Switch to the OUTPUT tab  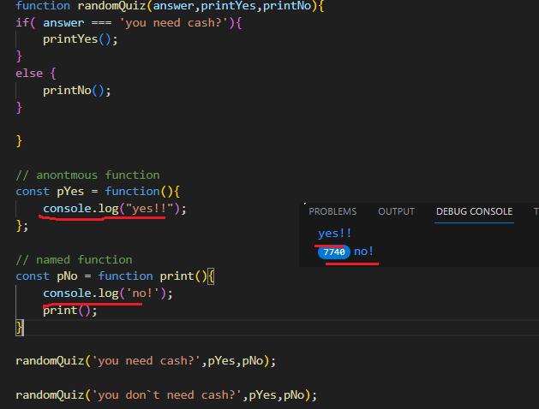coord(396,211)
